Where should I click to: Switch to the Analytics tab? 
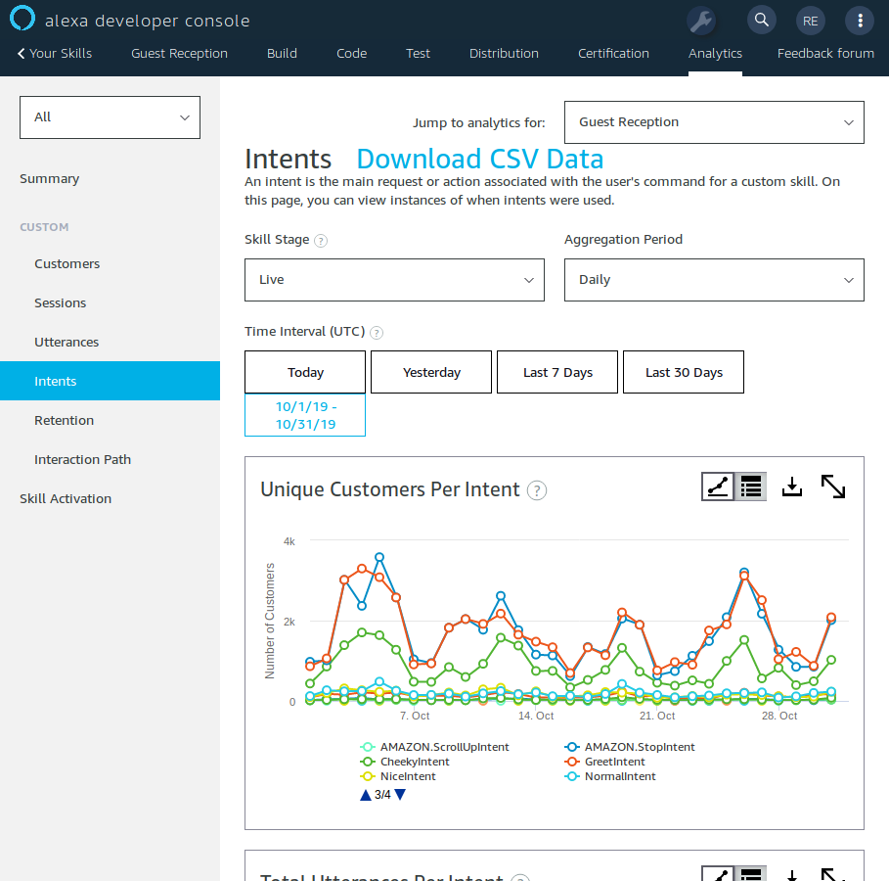(x=715, y=54)
